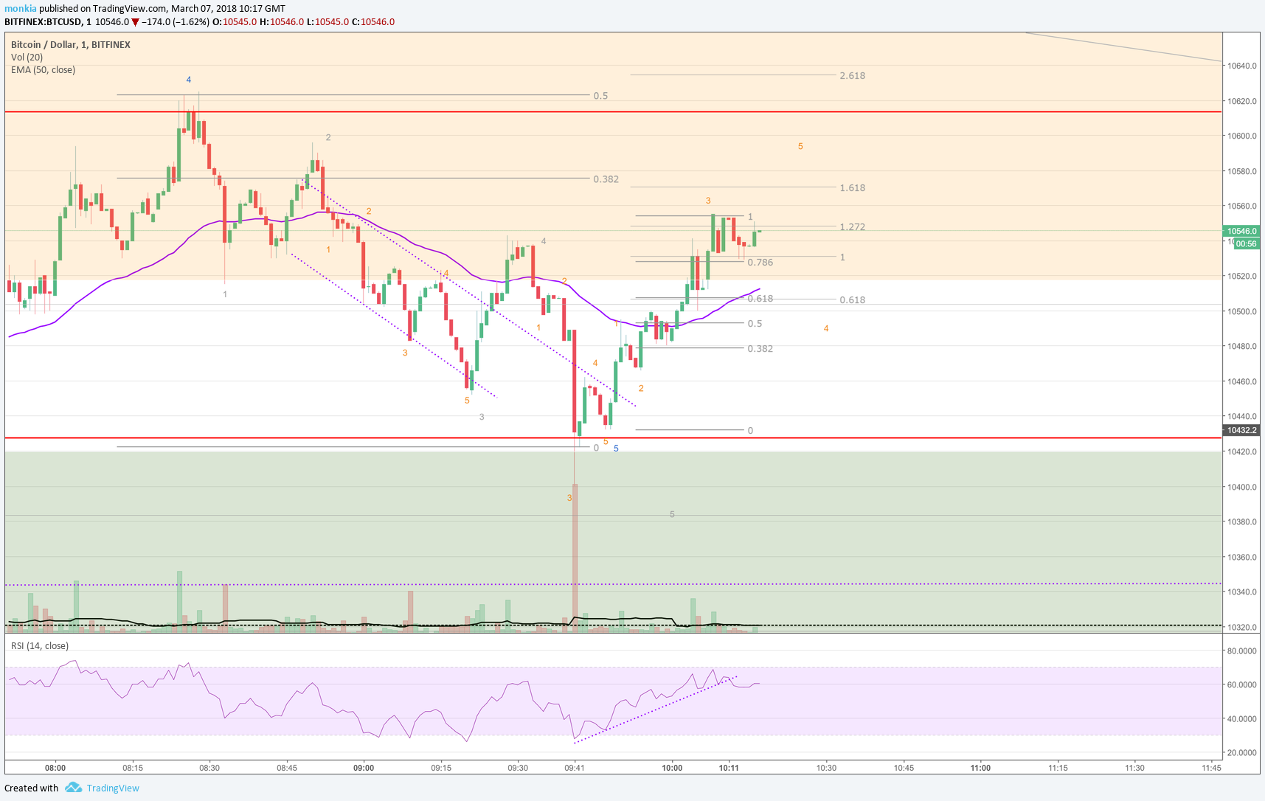Click the 10520.0 price axis label

click(1241, 276)
